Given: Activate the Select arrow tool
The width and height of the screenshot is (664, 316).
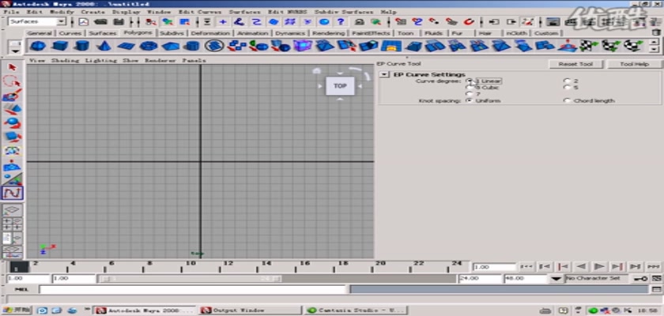Looking at the screenshot, I should click(x=12, y=67).
